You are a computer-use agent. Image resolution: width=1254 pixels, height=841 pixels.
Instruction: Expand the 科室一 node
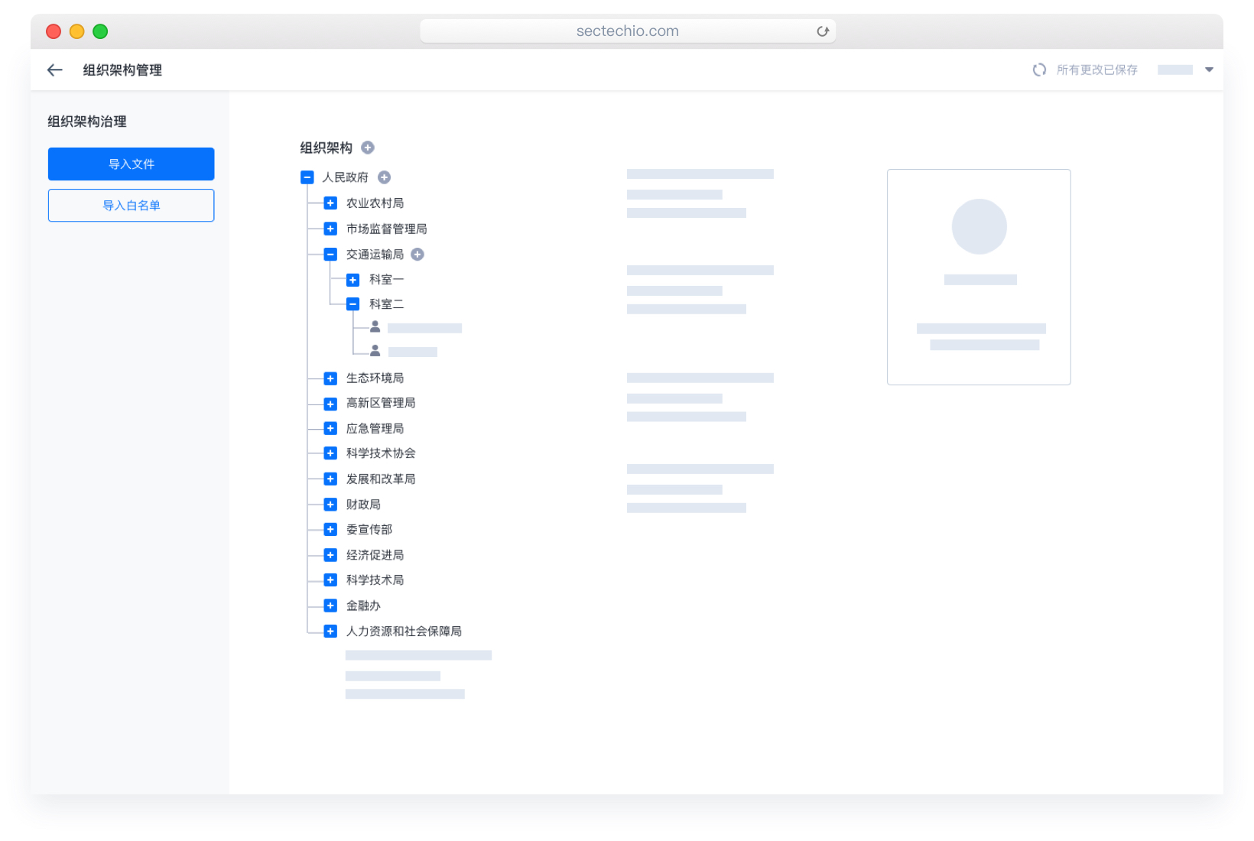352,280
